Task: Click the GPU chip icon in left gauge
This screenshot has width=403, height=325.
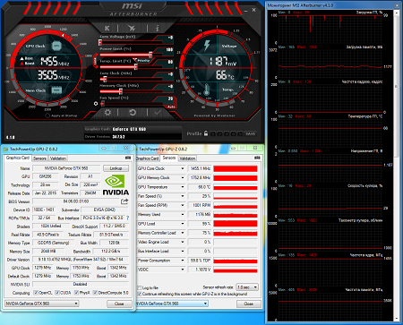Action: coord(56,46)
